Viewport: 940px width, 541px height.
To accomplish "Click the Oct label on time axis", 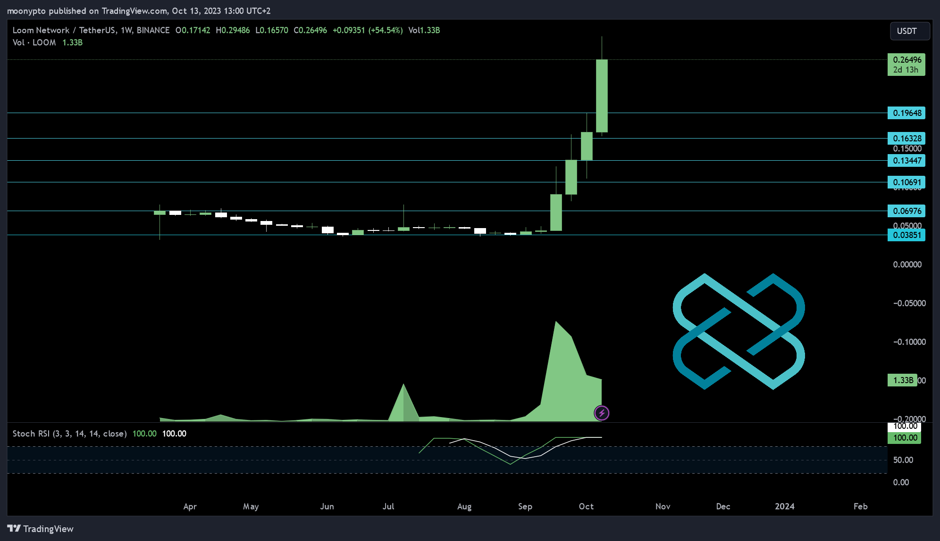I will 586,507.
